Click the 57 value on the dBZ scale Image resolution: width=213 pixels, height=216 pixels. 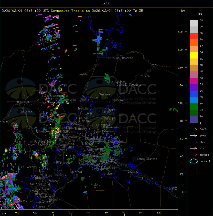click(x=201, y=46)
